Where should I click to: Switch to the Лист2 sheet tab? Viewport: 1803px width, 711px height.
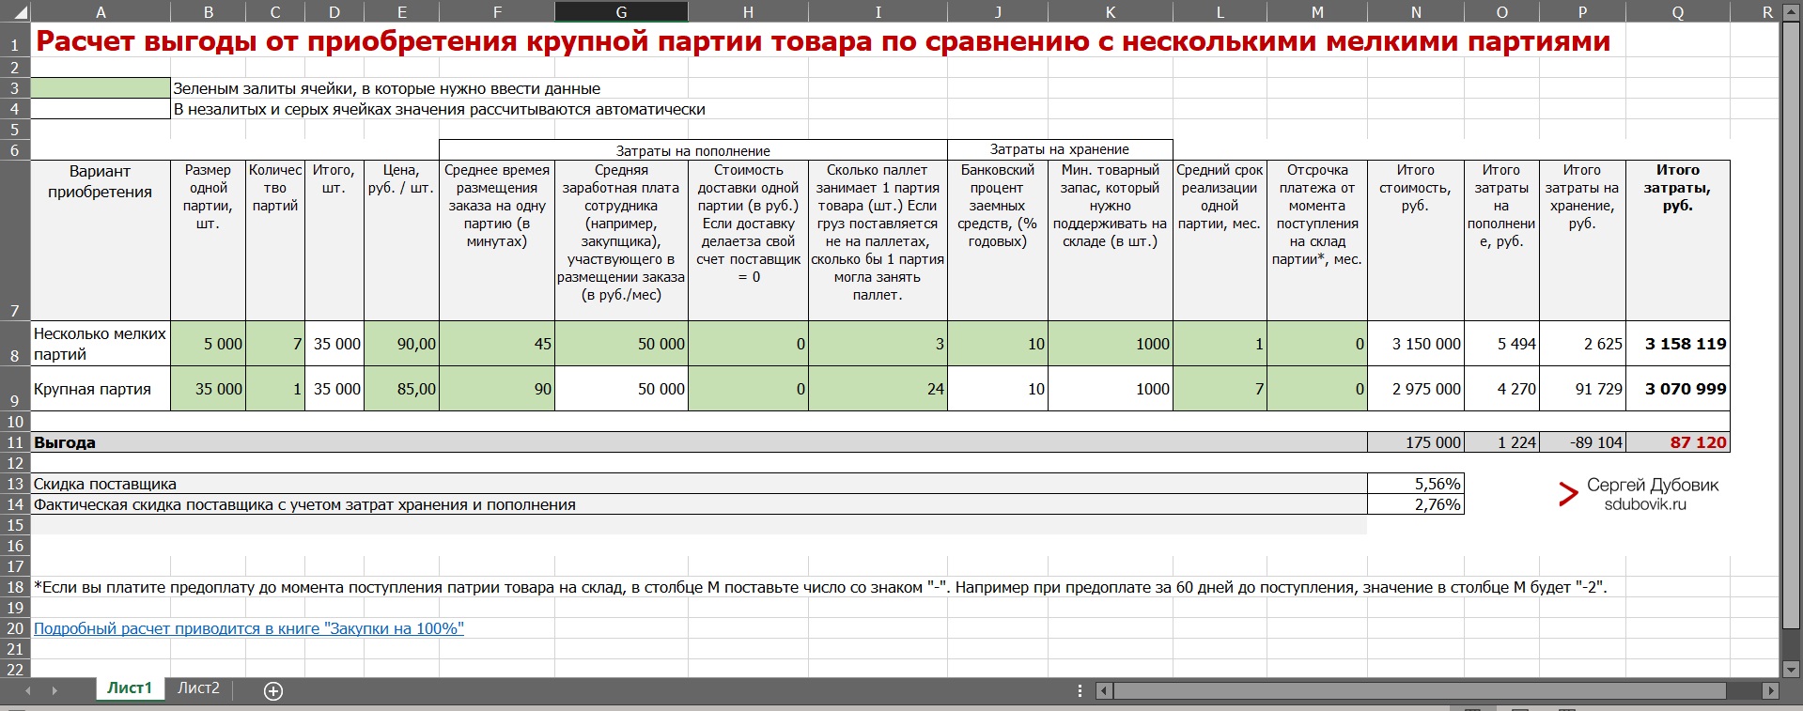coord(198,688)
